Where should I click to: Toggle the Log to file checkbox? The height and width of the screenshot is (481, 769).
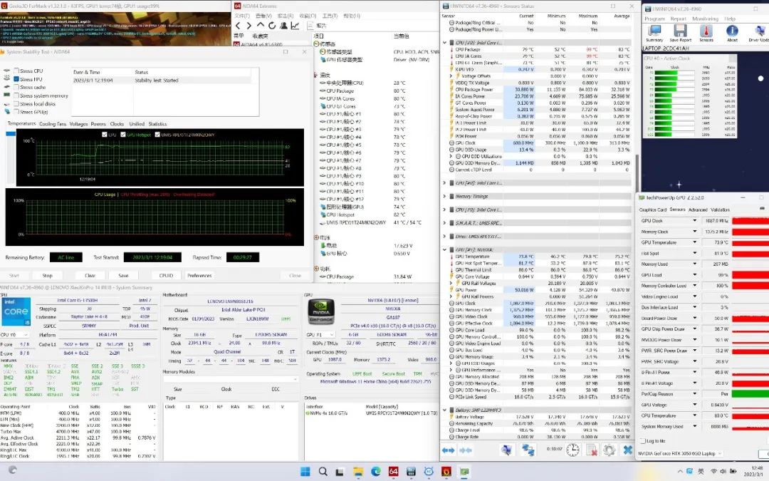[x=642, y=441]
